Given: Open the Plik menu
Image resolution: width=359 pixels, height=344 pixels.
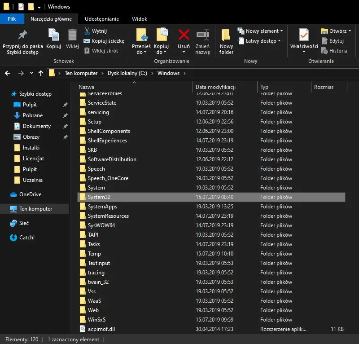Looking at the screenshot, I should [12, 19].
